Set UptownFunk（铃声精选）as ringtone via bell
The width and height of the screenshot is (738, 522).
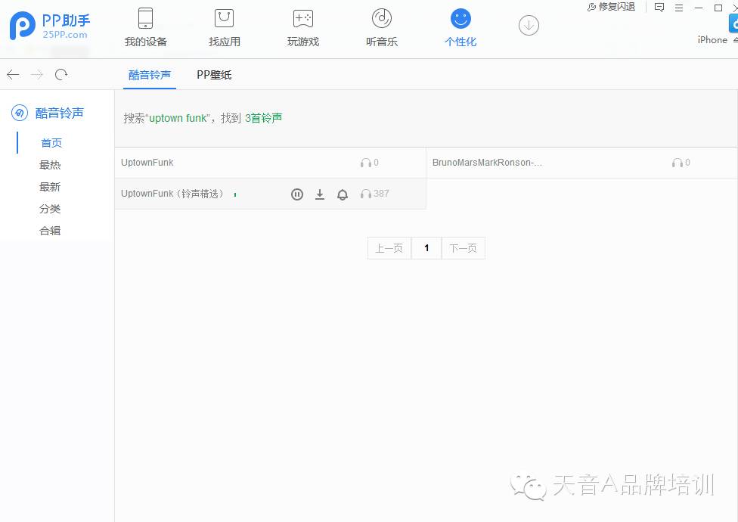click(x=343, y=194)
